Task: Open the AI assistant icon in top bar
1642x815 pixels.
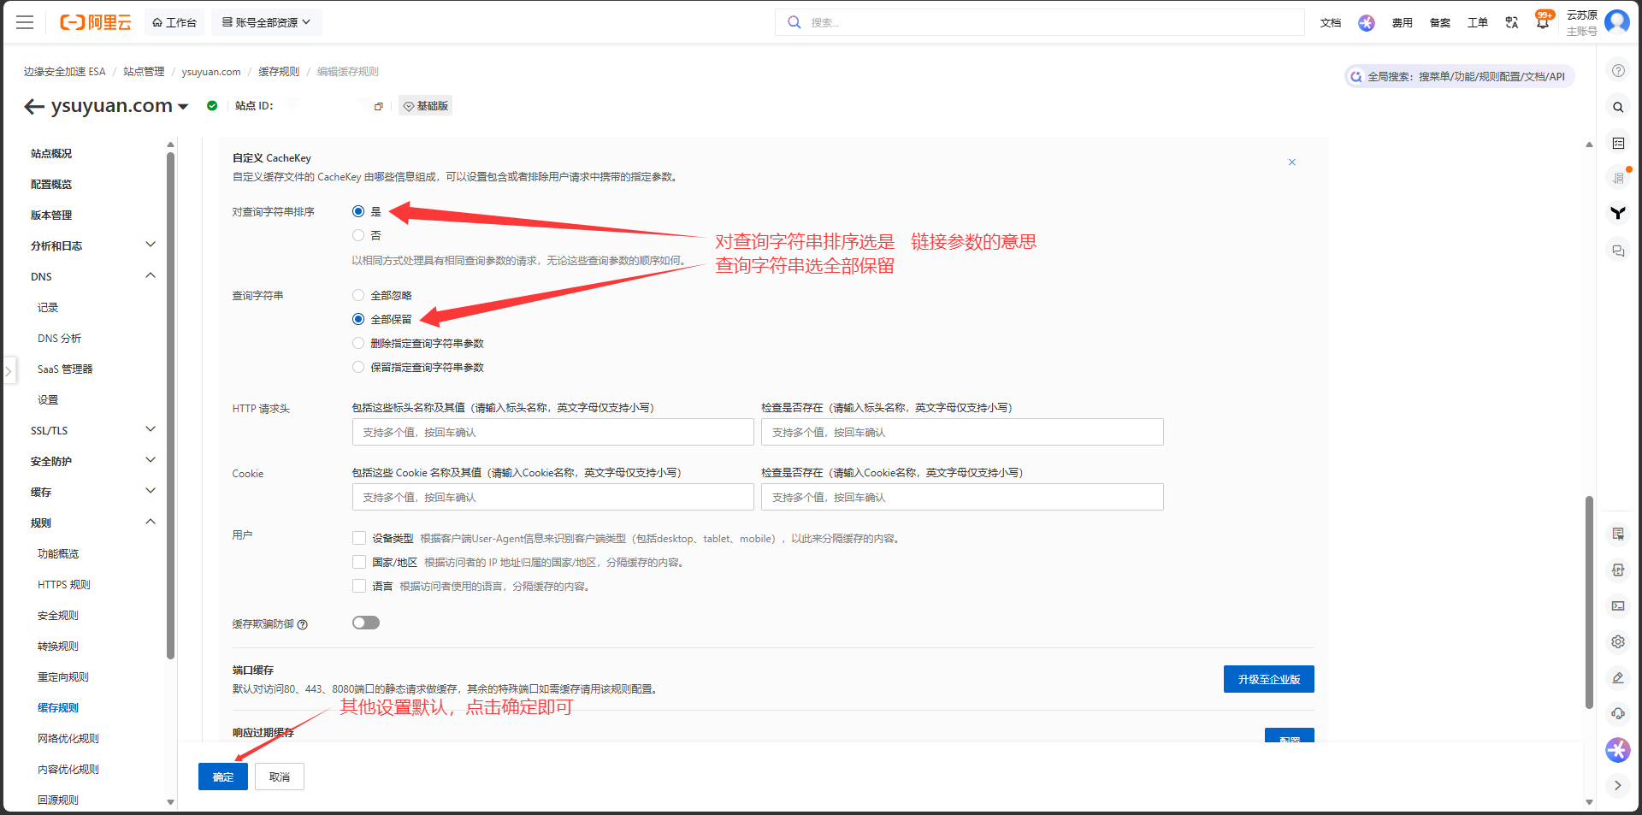Action: [1367, 23]
